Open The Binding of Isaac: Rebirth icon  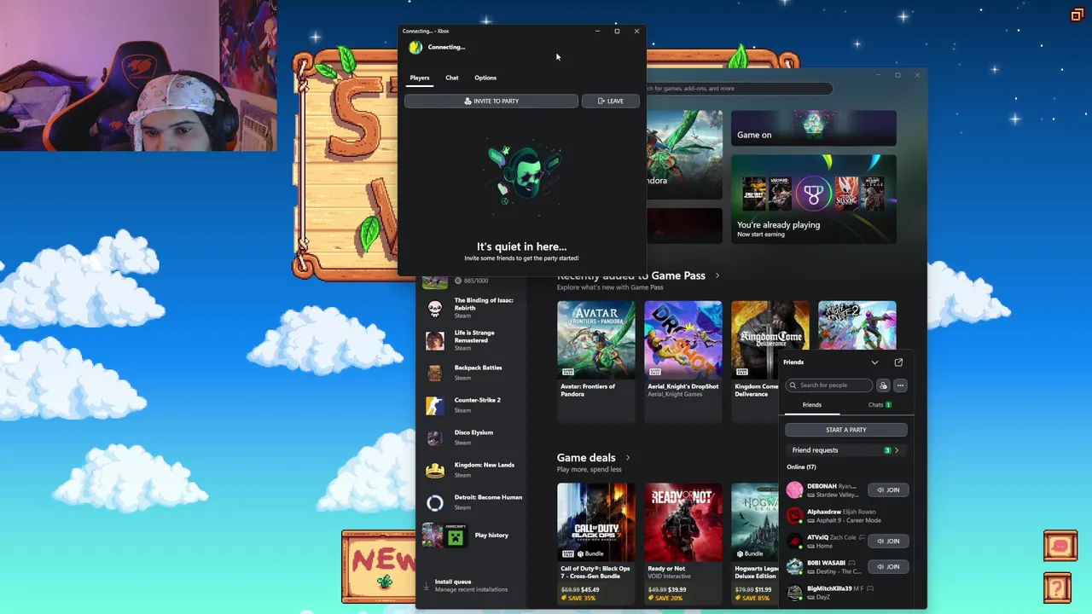435,308
